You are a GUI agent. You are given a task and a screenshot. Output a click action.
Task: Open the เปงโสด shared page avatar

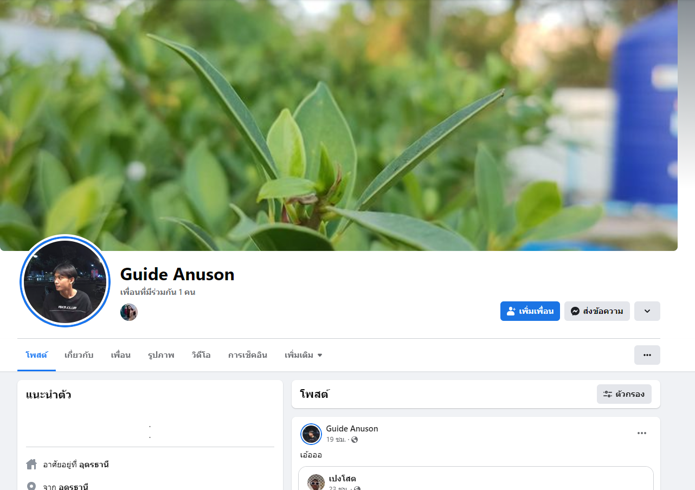tap(316, 482)
